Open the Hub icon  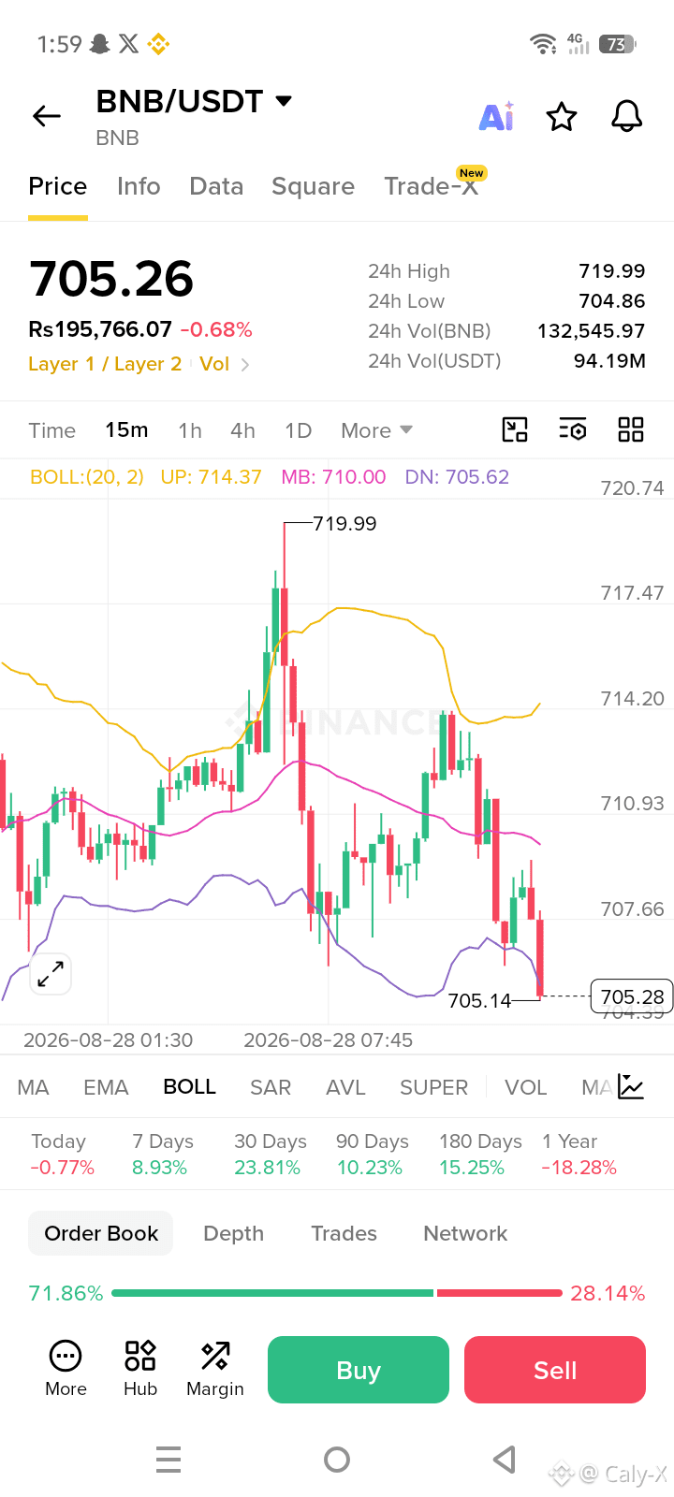(140, 1356)
